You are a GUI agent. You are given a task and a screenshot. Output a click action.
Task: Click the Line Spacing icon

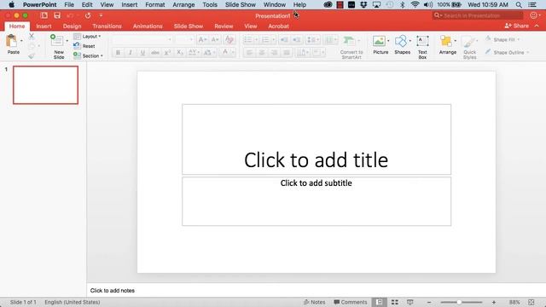point(311,40)
